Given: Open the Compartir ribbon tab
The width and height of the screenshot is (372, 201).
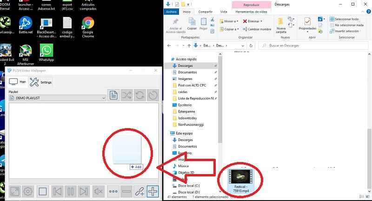Looking at the screenshot, I should [205, 12].
